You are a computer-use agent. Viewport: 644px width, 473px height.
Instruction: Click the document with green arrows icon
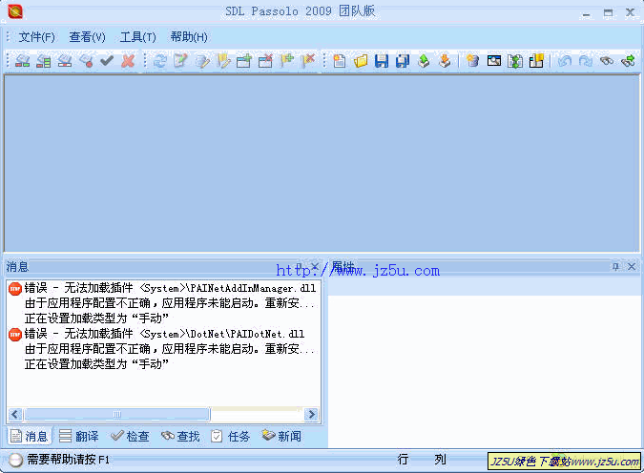tap(515, 61)
